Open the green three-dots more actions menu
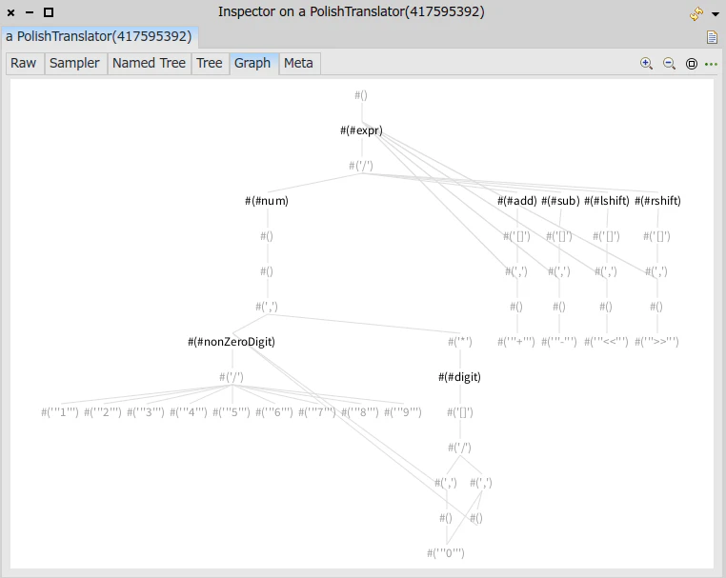The height and width of the screenshot is (578, 726). click(x=711, y=64)
